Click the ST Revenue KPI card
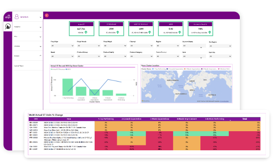273x164 pixels. (112, 29)
